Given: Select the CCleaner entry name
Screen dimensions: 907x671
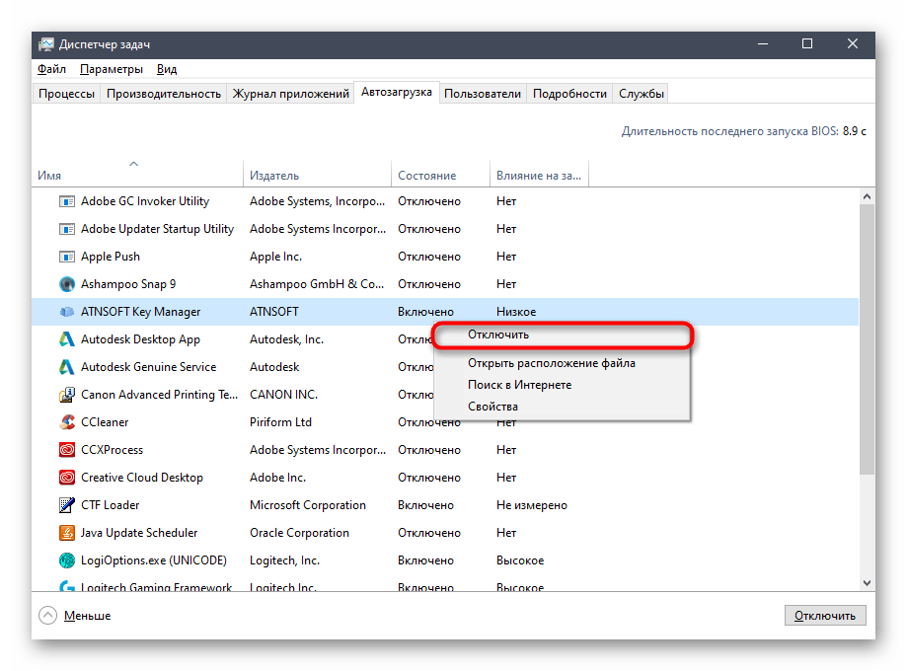Looking at the screenshot, I should tap(105, 422).
